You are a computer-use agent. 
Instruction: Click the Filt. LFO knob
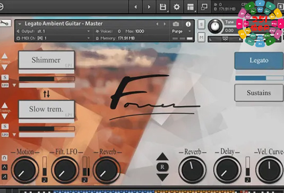coord(65,170)
